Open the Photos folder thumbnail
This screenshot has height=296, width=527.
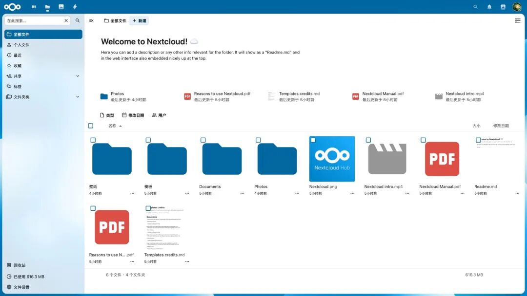(277, 158)
